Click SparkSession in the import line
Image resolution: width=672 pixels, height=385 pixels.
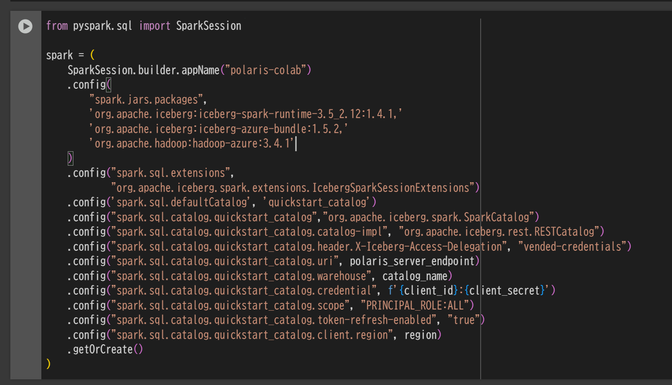tap(208, 26)
